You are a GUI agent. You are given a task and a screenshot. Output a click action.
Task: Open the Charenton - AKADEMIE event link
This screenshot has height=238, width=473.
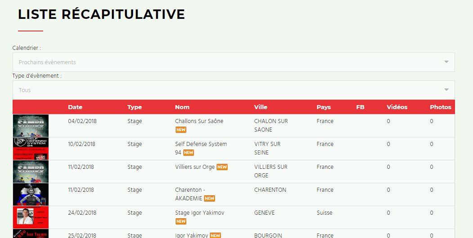tap(190, 190)
